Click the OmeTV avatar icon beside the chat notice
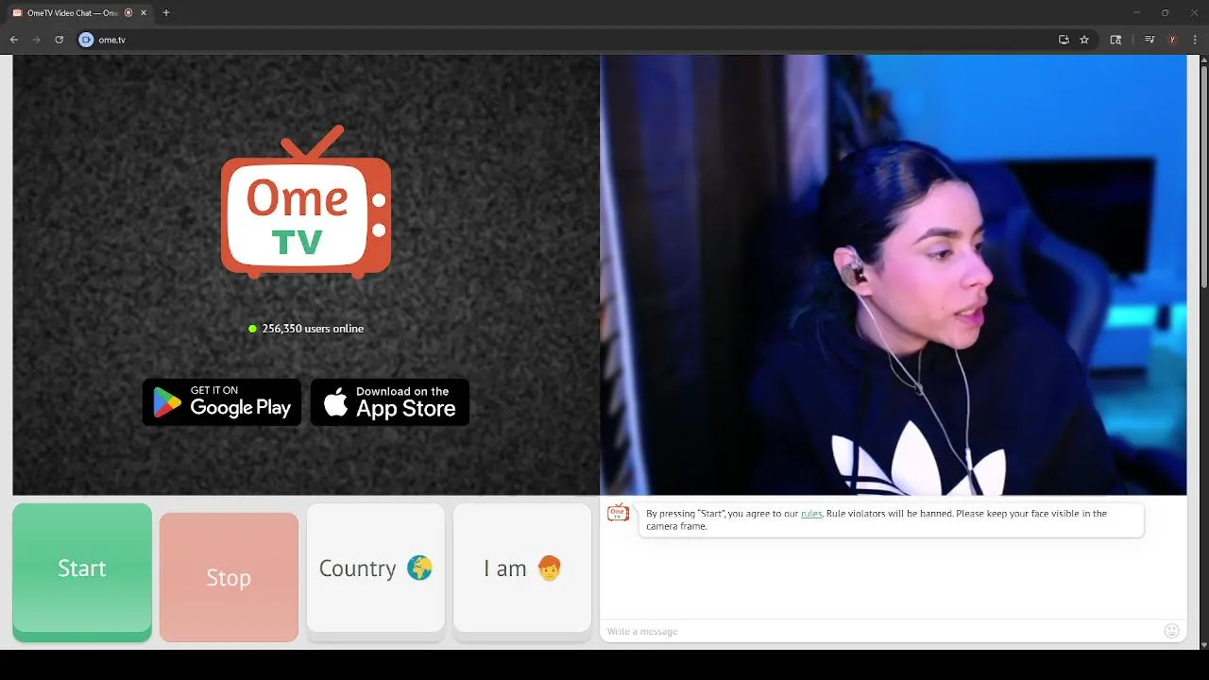The width and height of the screenshot is (1209, 680). (619, 513)
